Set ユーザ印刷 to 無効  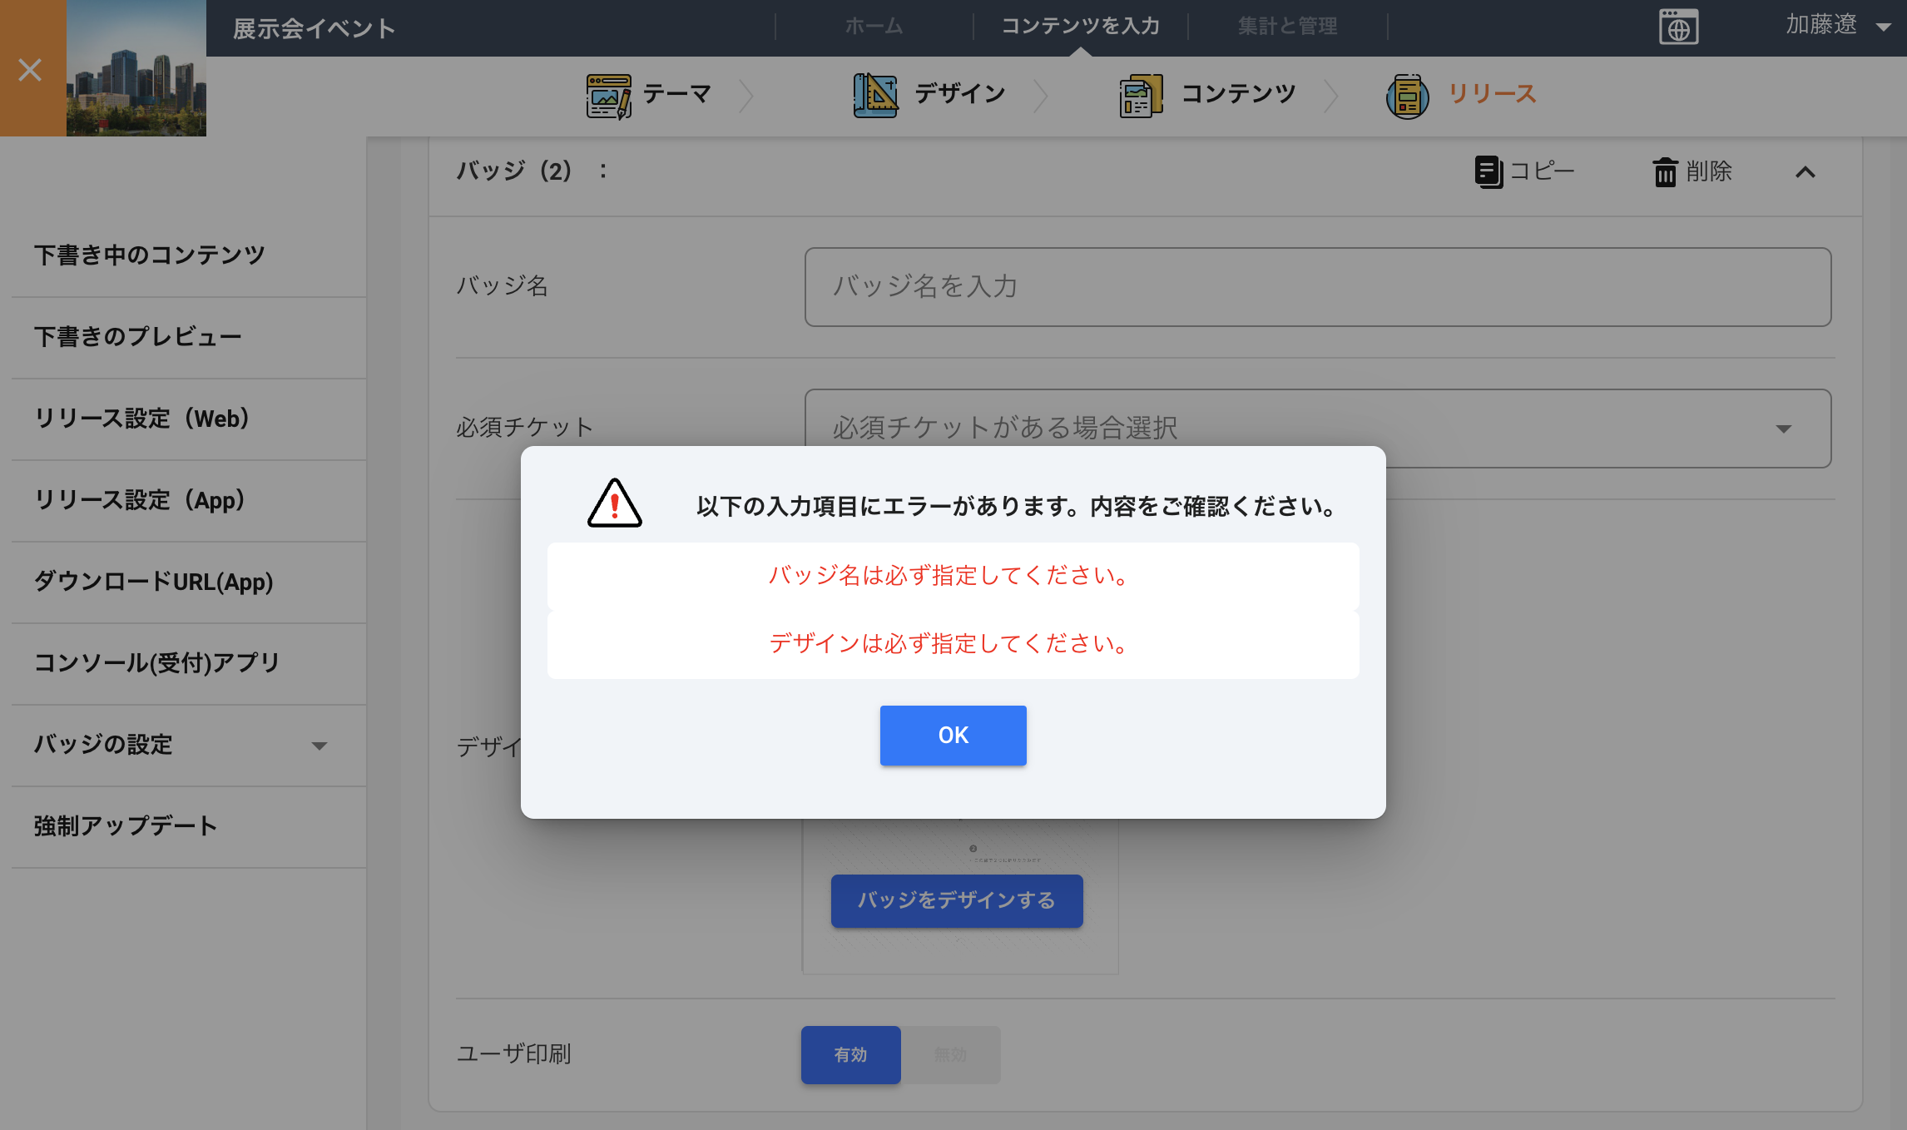tap(950, 1054)
